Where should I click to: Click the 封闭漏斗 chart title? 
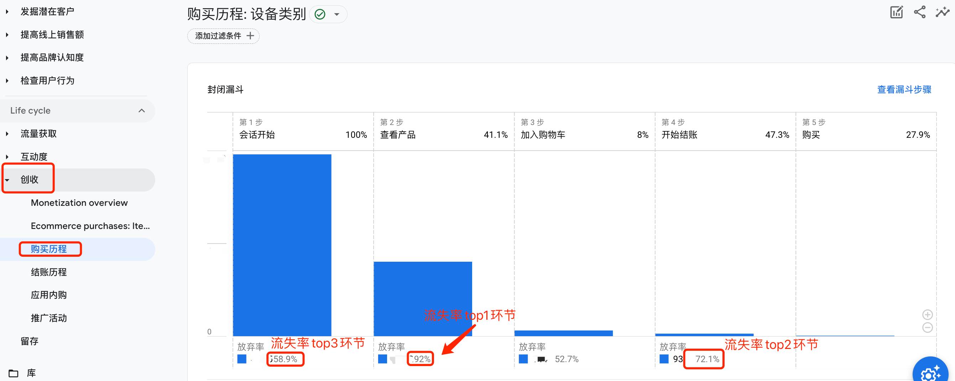(225, 90)
